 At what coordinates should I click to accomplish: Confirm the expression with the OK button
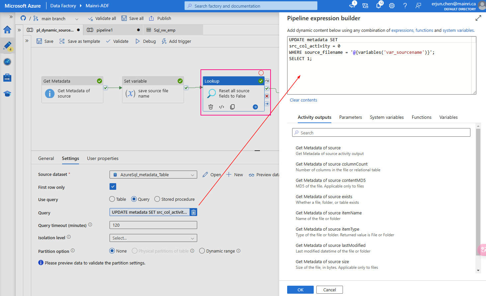tap(300, 289)
